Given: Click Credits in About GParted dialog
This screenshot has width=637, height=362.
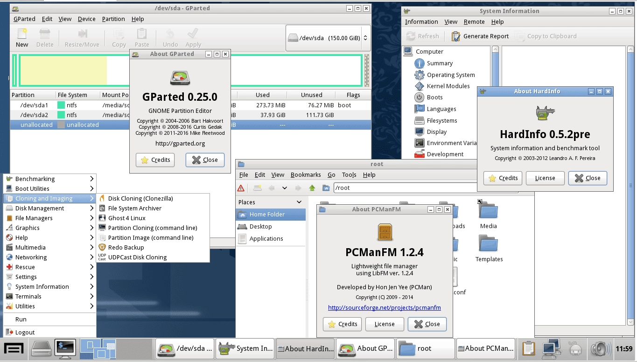Looking at the screenshot, I should pos(155,160).
